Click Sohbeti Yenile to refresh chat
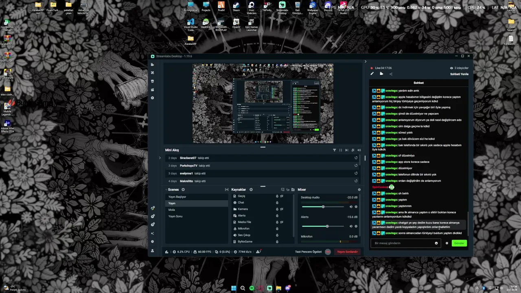Viewport: 521px width, 293px height. [459, 74]
